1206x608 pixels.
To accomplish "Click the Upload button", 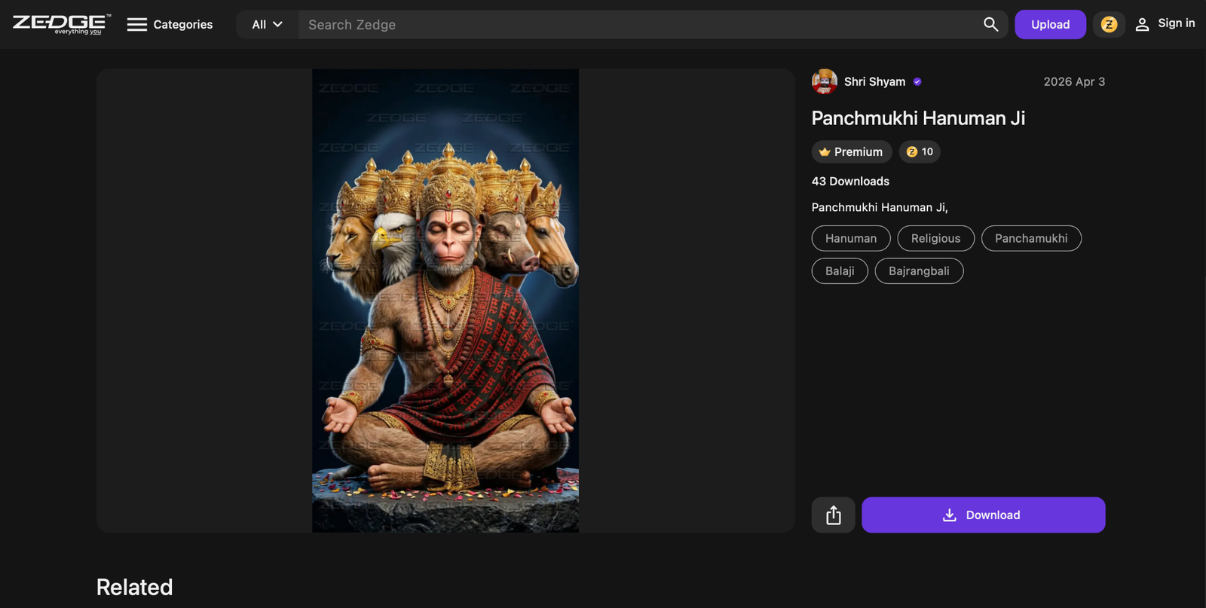I will tap(1050, 25).
